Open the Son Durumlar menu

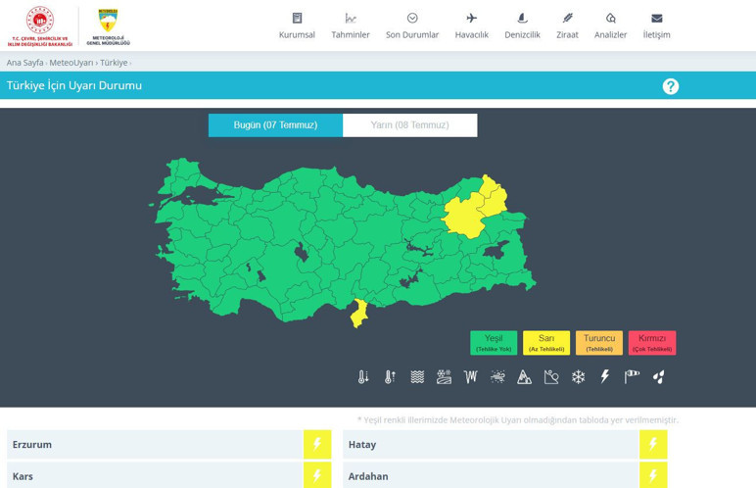point(412,26)
